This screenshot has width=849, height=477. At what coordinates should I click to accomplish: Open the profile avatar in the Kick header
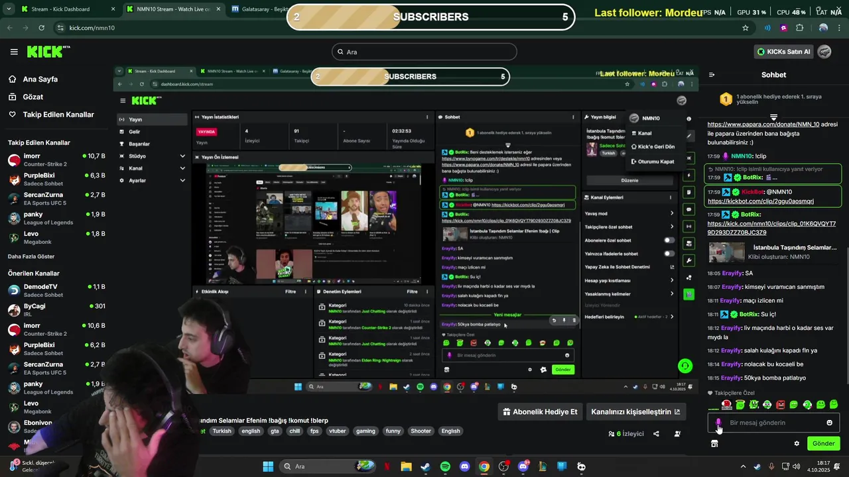click(x=824, y=52)
